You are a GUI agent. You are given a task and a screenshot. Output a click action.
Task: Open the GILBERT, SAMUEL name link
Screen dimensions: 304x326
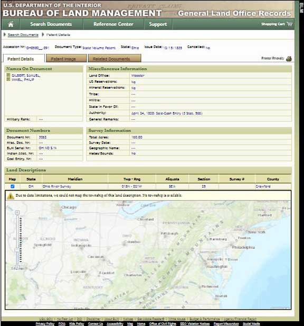point(26,75)
